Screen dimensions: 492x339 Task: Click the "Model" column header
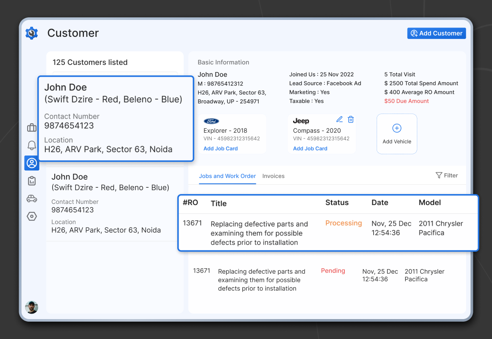point(430,203)
